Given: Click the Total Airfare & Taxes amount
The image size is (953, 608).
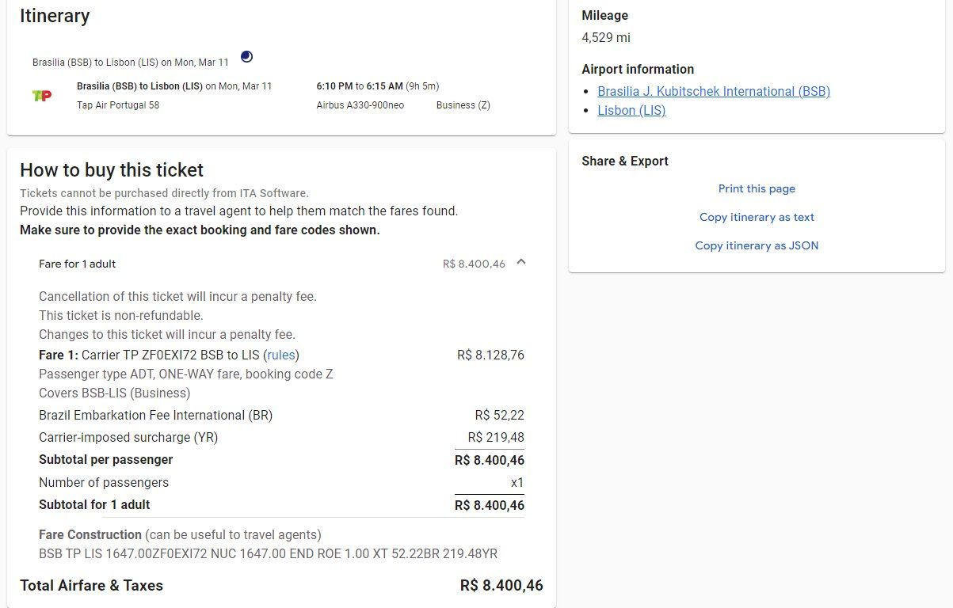Looking at the screenshot, I should click(501, 586).
